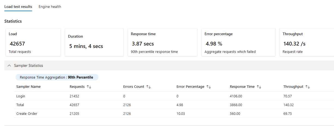Click the Response time 3.87 secs card
The width and height of the screenshot is (334, 126).
click(x=162, y=42)
